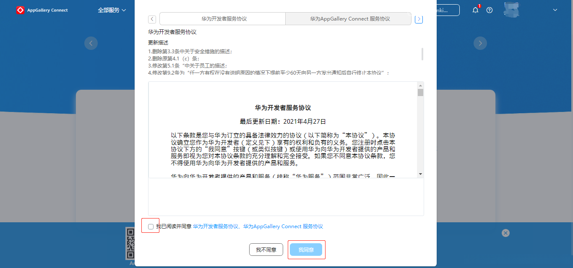Check the 我已阅读并同意 agreement checkbox

150,226
